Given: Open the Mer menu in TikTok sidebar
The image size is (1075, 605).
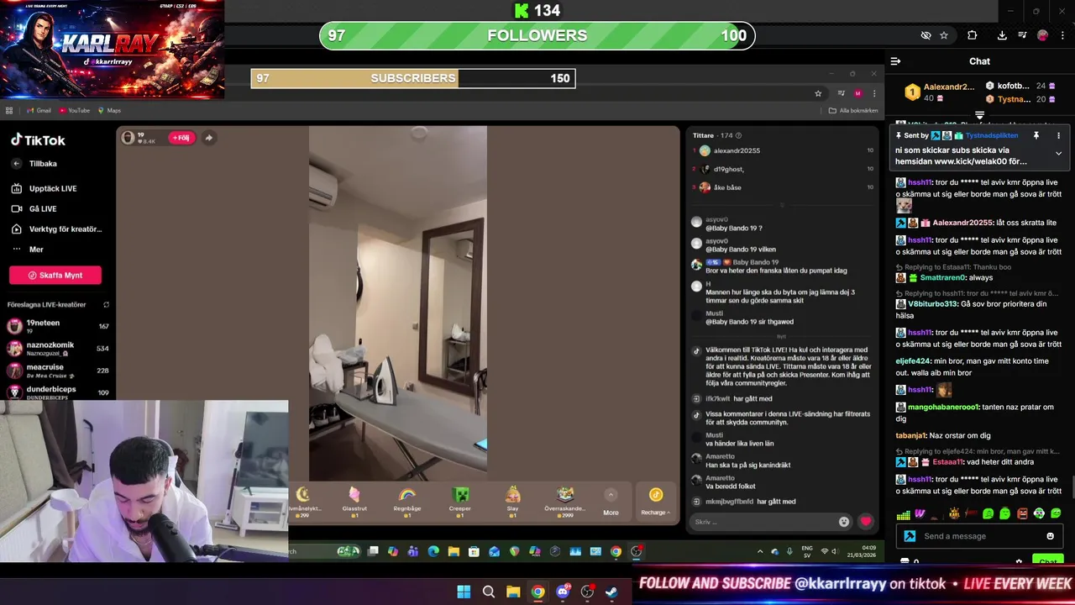Looking at the screenshot, I should tap(27, 250).
